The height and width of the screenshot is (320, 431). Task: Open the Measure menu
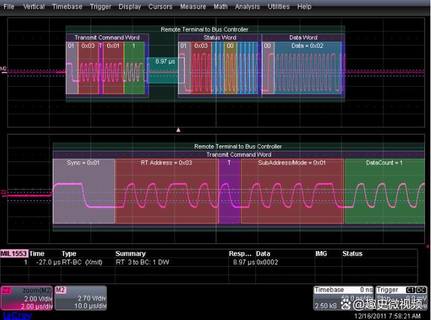pos(193,7)
